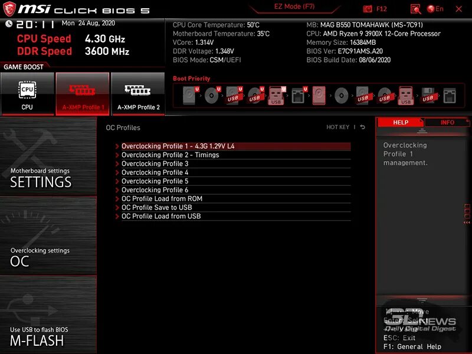Click the date Mon 24 Aug, 2020

(88, 23)
